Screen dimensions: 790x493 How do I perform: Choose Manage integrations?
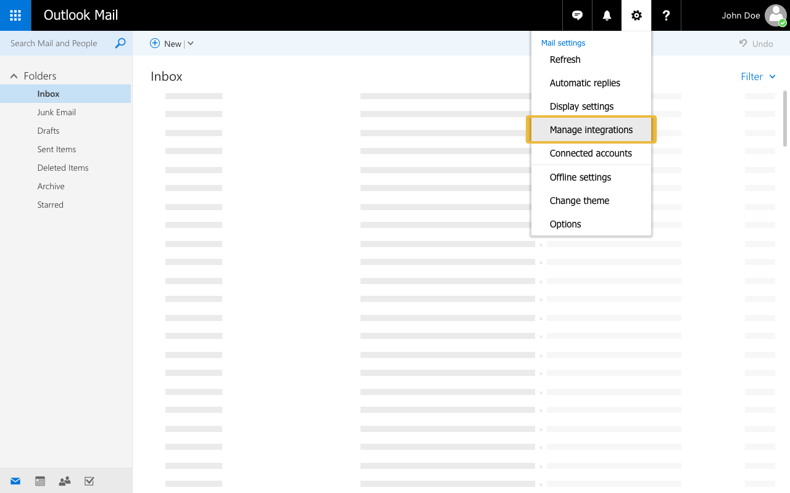coord(591,130)
